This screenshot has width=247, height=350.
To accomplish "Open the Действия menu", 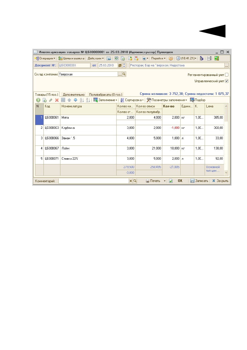I will [x=95, y=58].
